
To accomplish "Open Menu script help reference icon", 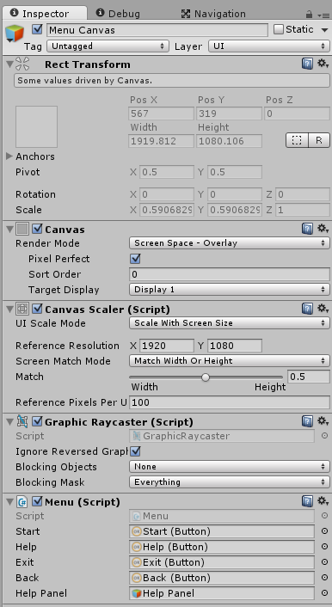I will (307, 501).
